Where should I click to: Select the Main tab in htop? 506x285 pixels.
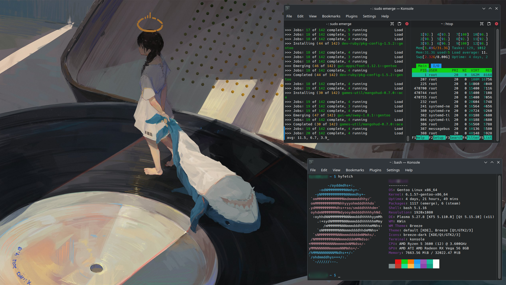tap(422, 66)
